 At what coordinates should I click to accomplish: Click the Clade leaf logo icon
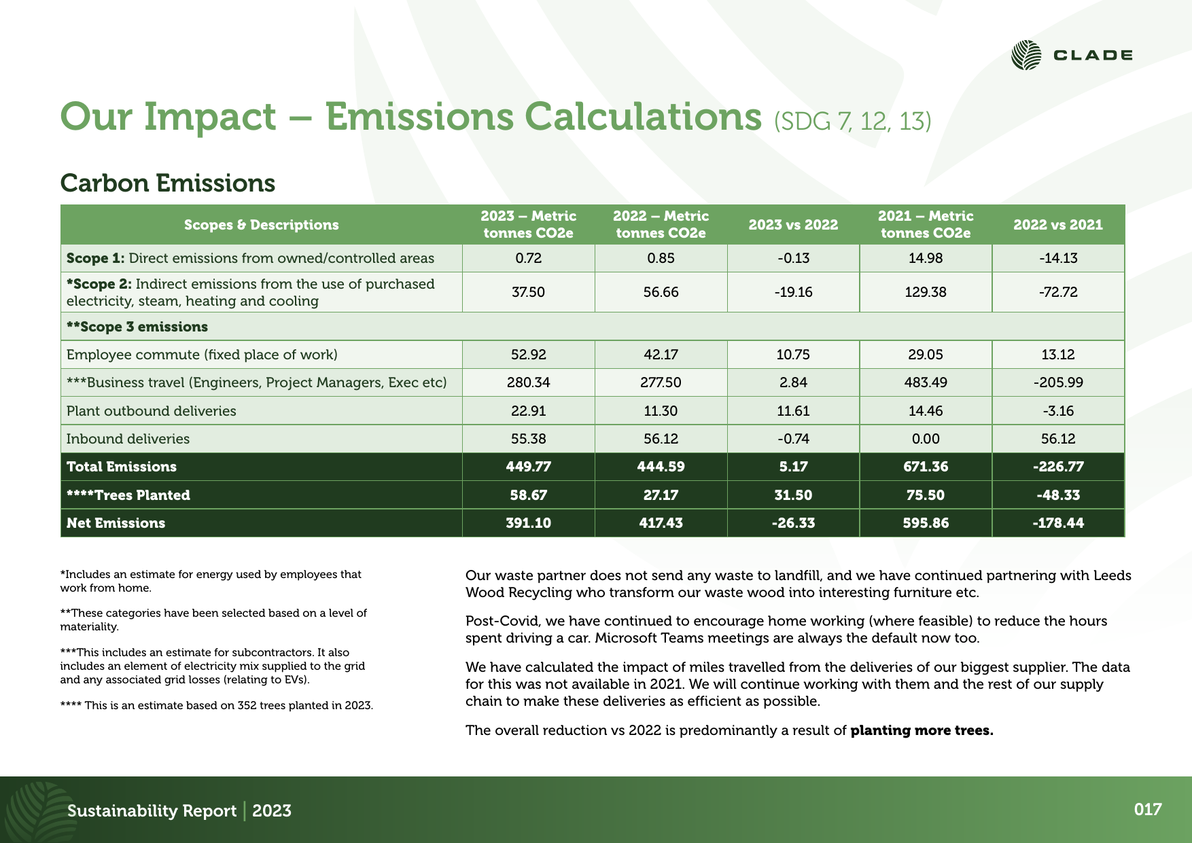(x=1026, y=55)
